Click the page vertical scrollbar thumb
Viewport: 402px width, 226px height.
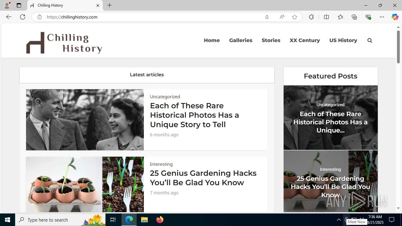coord(398,47)
